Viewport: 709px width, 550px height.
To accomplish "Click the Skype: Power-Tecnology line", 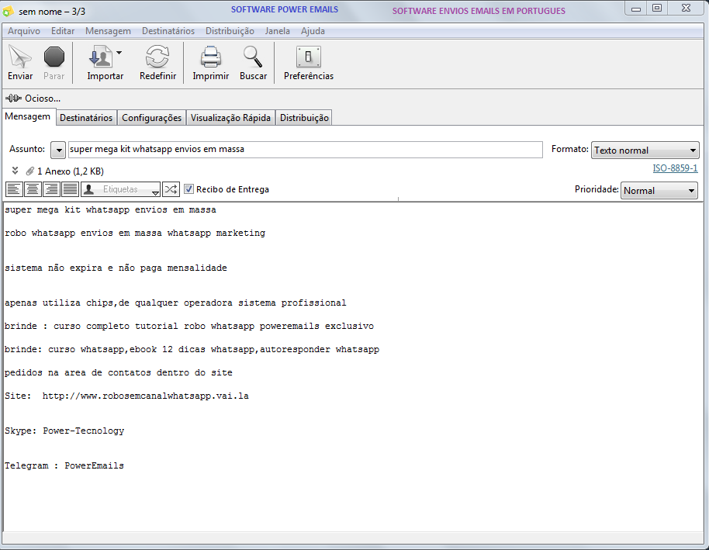I will 64,431.
